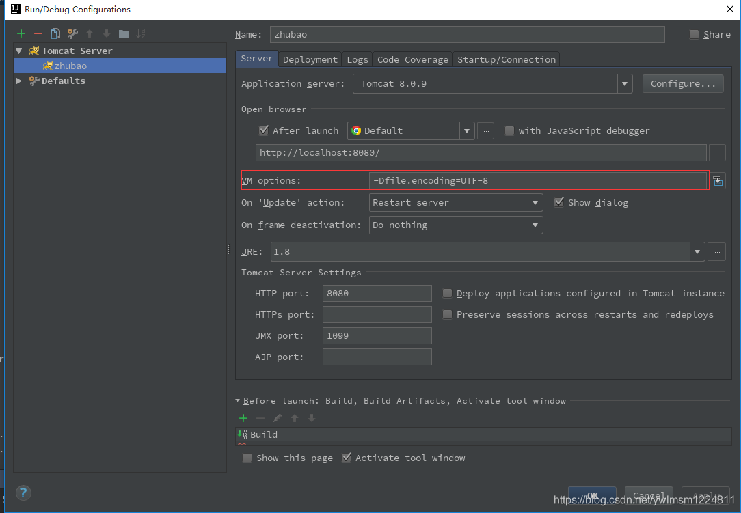Enable Preserve sessions across restarts
This screenshot has width=741, height=513.
pyautogui.click(x=447, y=315)
